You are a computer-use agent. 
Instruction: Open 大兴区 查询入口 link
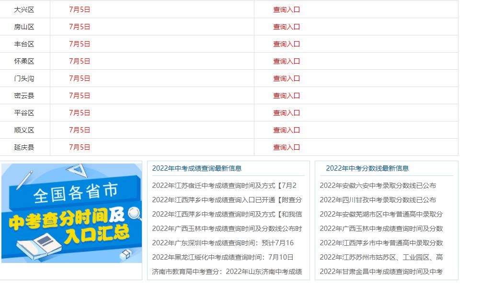click(286, 10)
